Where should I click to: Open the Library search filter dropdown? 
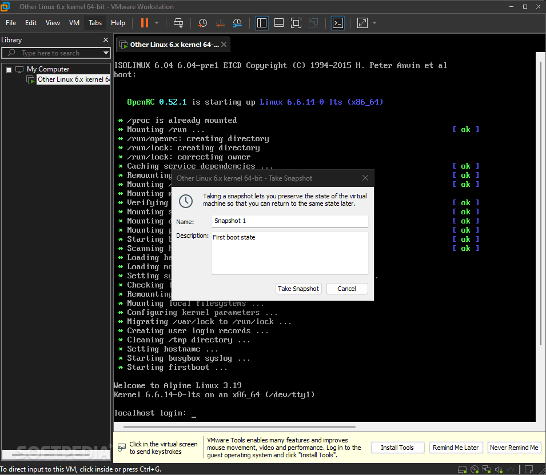(x=106, y=53)
